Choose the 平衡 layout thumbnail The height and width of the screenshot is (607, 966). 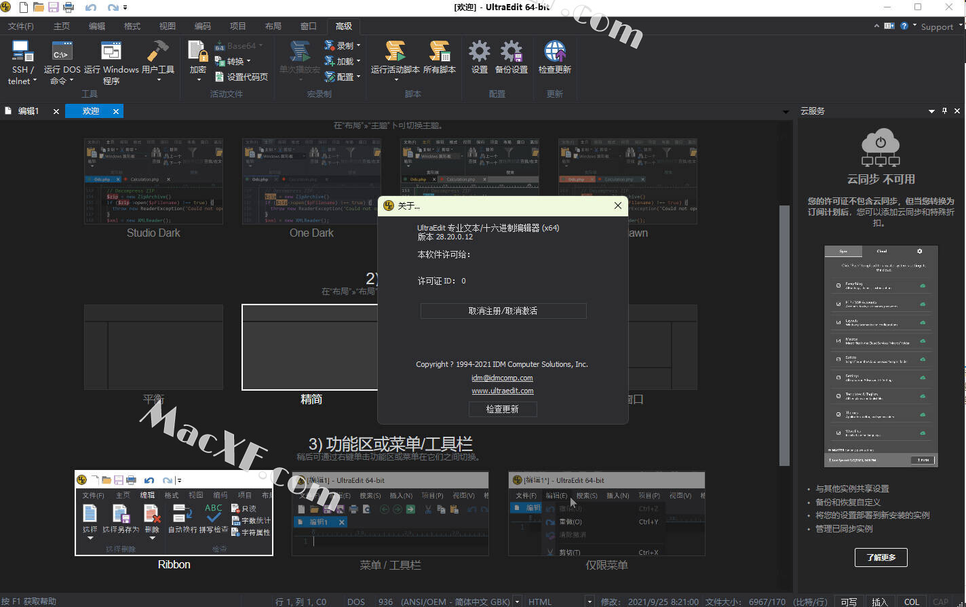pyautogui.click(x=153, y=347)
